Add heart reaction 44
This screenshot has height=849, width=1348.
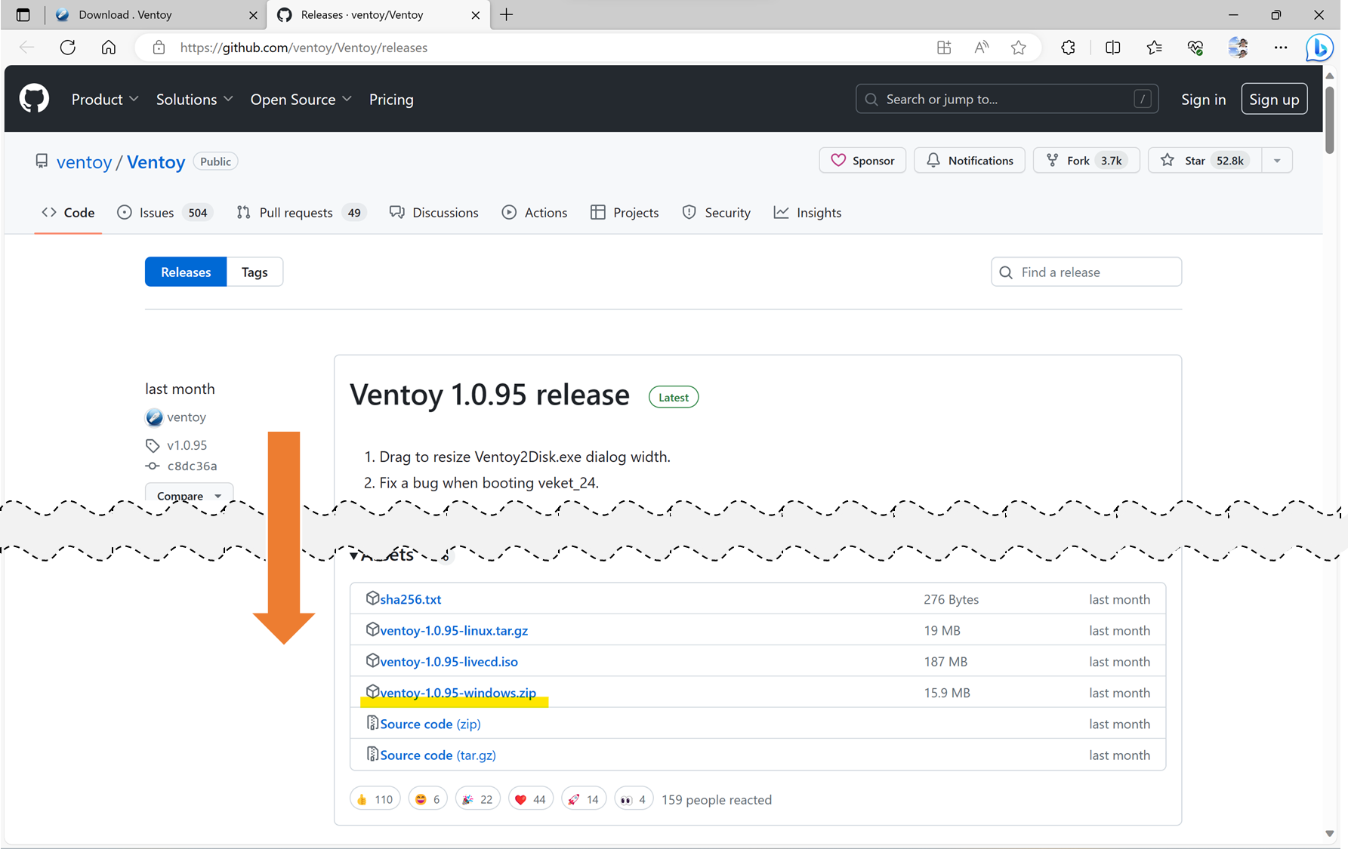(x=531, y=799)
